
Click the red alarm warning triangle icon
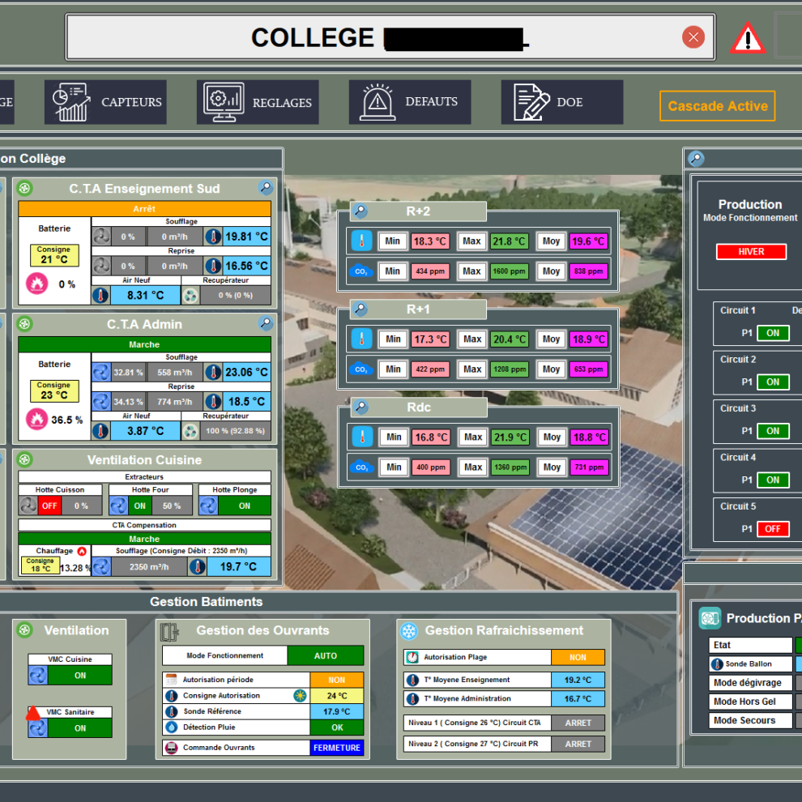748,37
